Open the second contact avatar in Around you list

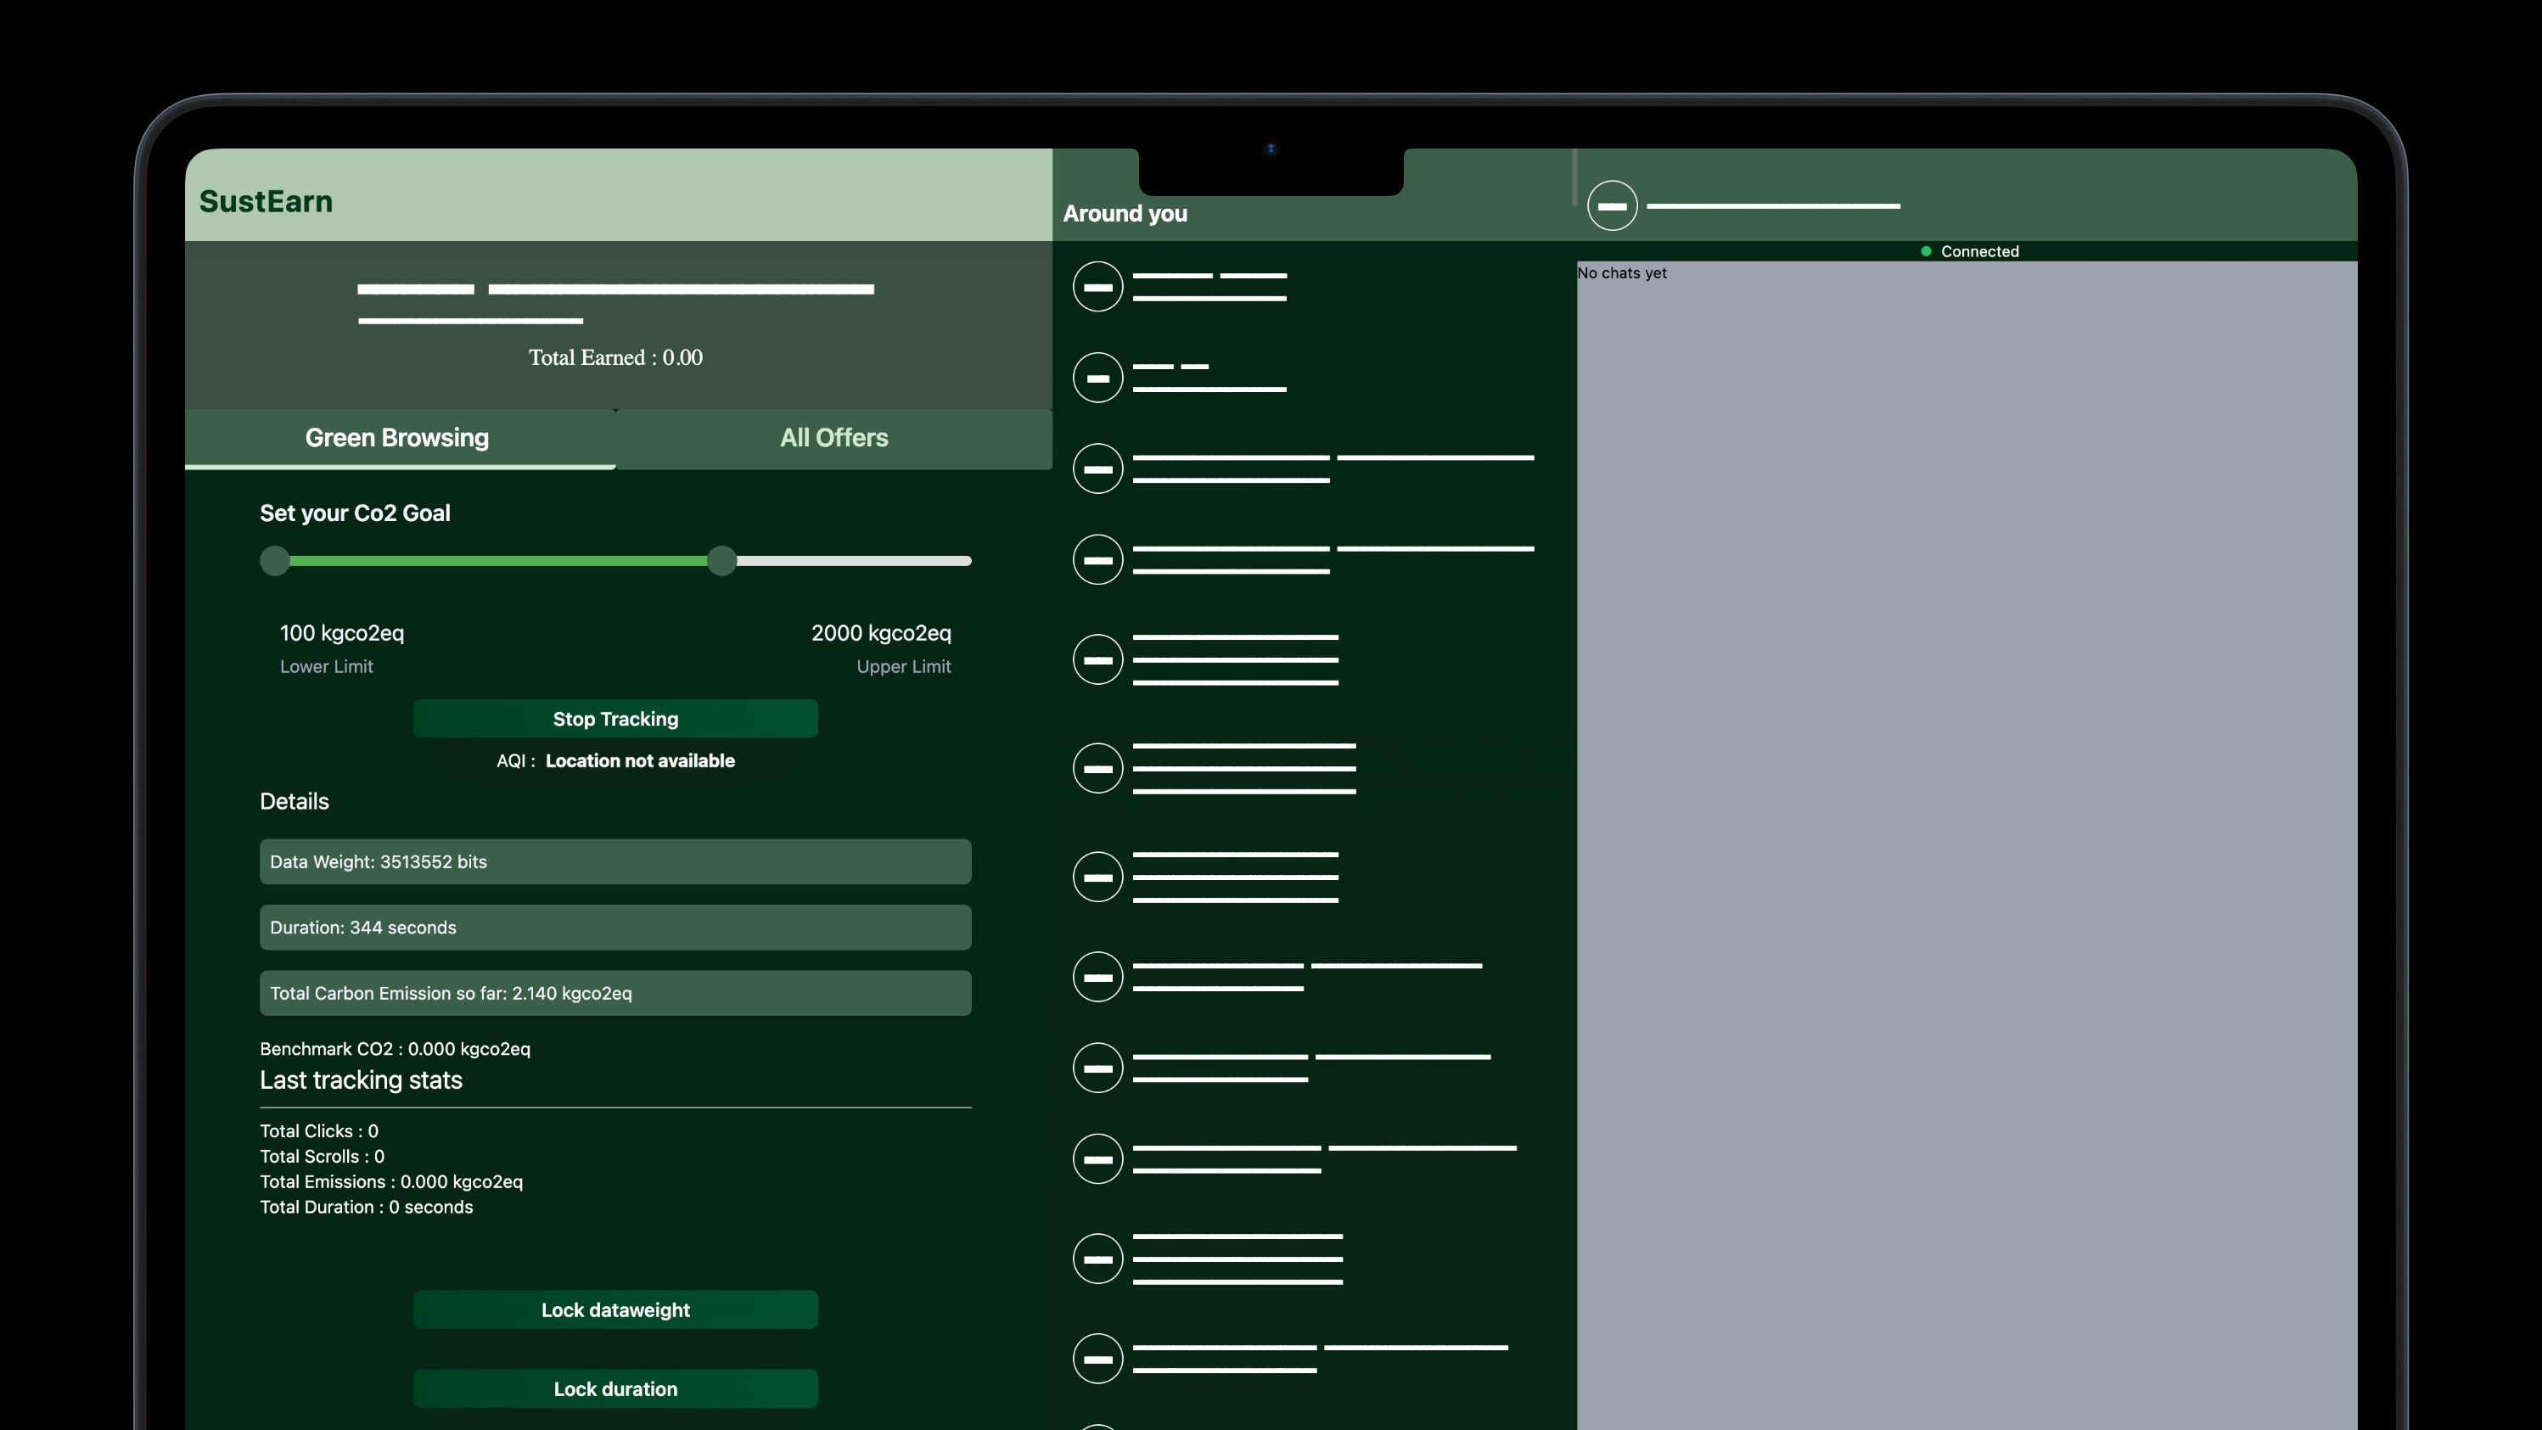point(1097,377)
